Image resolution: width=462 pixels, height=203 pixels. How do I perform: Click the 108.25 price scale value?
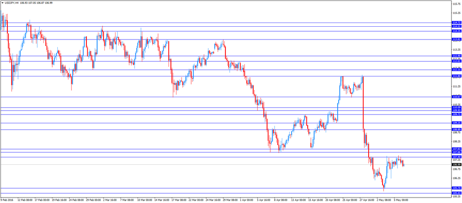456,142
